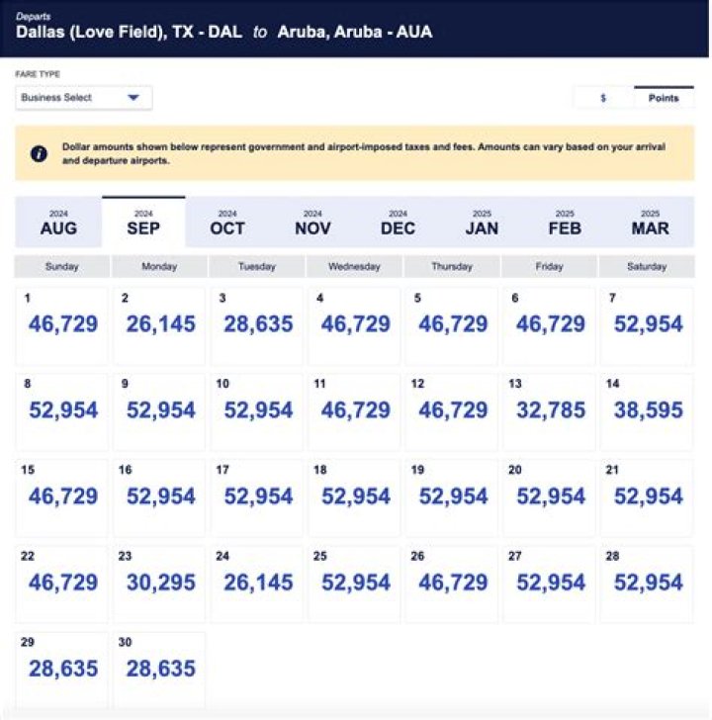The width and height of the screenshot is (712, 720).
Task: Select the AUG 2024 month tab
Action: pyautogui.click(x=58, y=223)
